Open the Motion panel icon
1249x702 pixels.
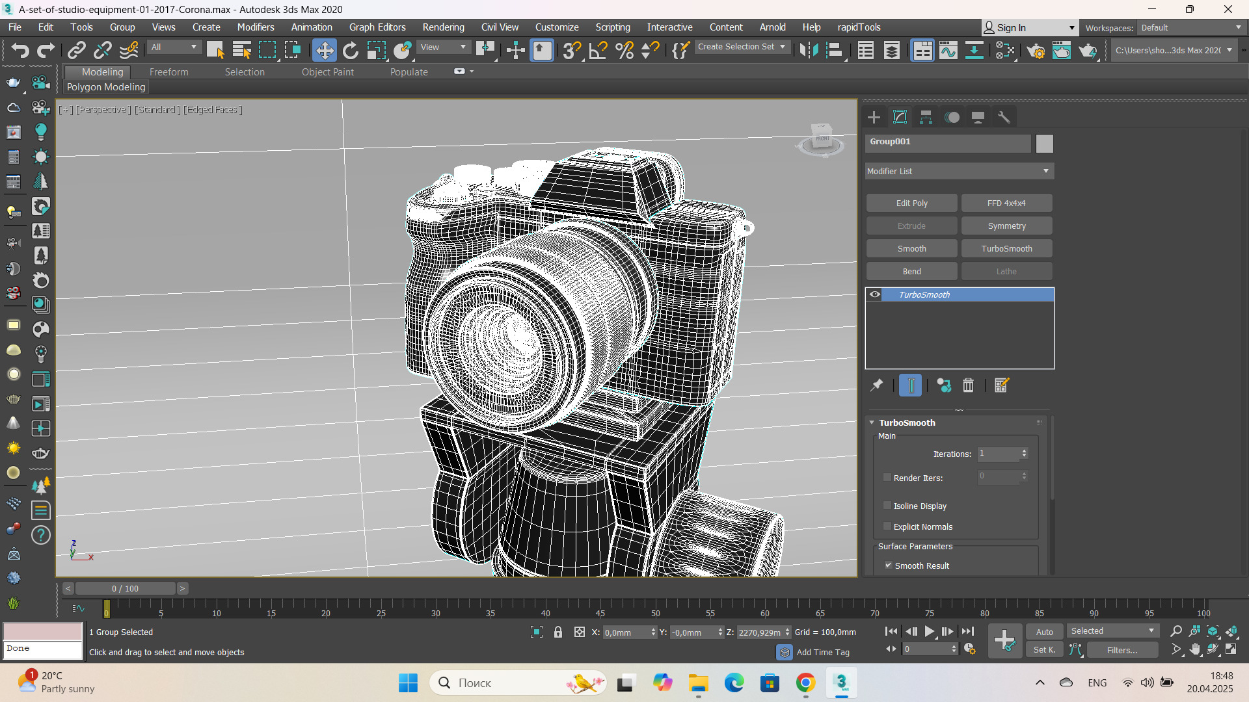pyautogui.click(x=952, y=117)
